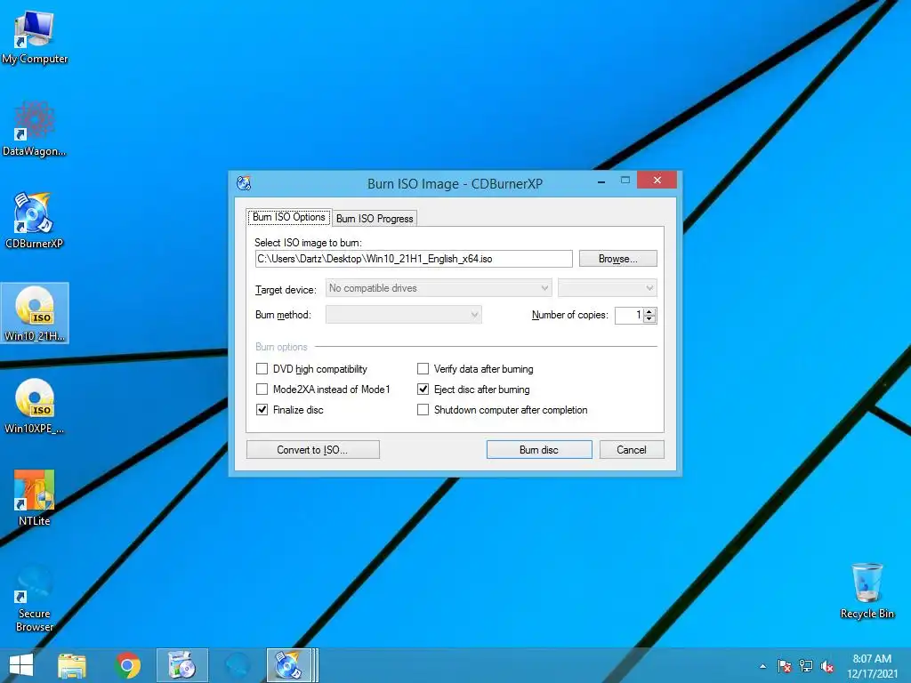Open the Burn method dropdown
The width and height of the screenshot is (911, 683).
(x=403, y=315)
